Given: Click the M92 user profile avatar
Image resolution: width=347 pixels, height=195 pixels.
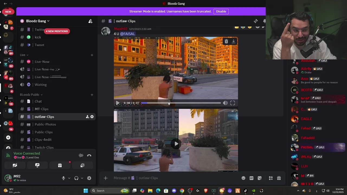Looking at the screenshot, I should [8, 178].
